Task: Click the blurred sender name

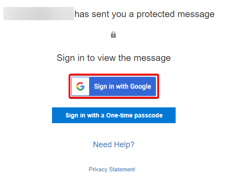Action: coord(38,14)
